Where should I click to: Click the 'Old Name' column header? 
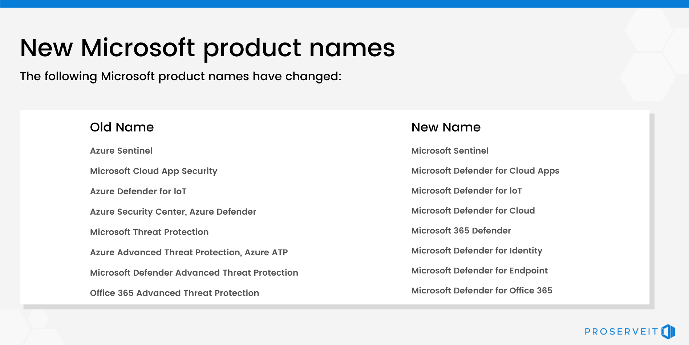tap(122, 127)
